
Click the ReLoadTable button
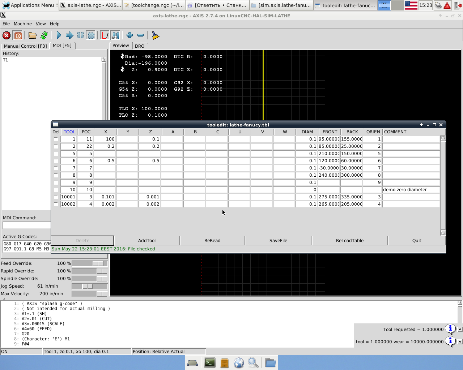350,241
